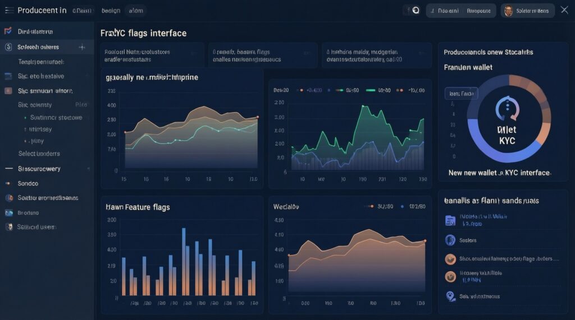Viewport: 575px width, 320px height.
Task: Toggle the 30/80 orange legend in Wedalov chart
Action: click(x=381, y=206)
